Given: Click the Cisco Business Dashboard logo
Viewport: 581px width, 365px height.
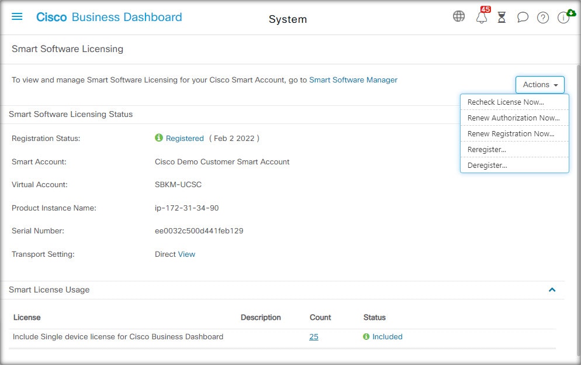Looking at the screenshot, I should click(109, 17).
